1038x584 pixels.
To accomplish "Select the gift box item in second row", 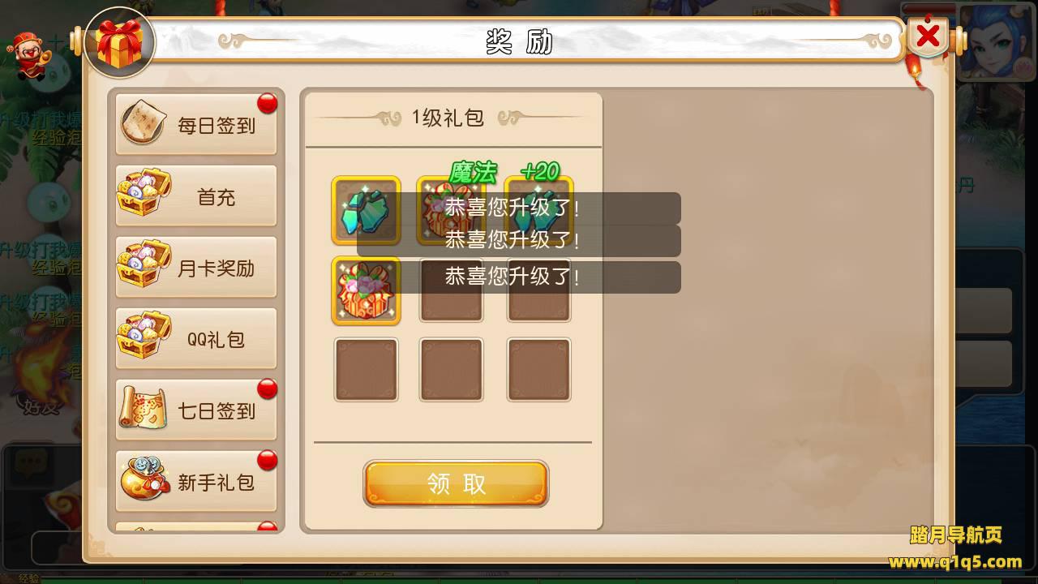I will point(367,290).
